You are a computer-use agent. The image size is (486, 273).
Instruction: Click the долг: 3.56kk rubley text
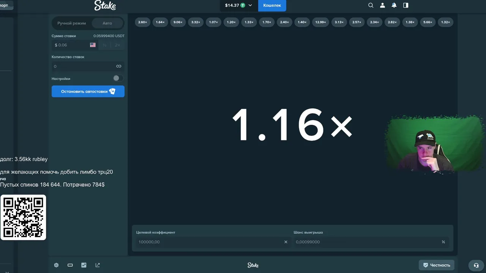[24, 159]
